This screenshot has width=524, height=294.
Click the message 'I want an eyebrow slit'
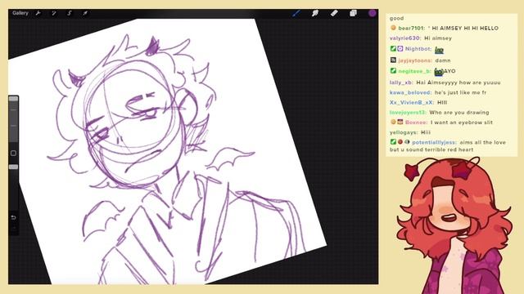tap(462, 122)
